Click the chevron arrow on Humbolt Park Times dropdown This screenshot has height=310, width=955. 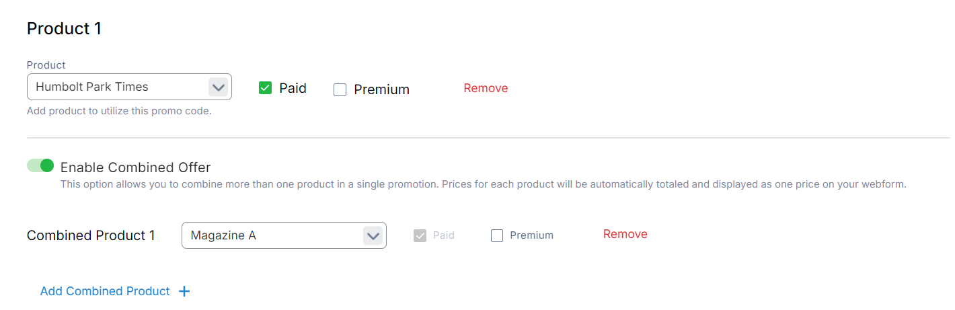coord(218,87)
